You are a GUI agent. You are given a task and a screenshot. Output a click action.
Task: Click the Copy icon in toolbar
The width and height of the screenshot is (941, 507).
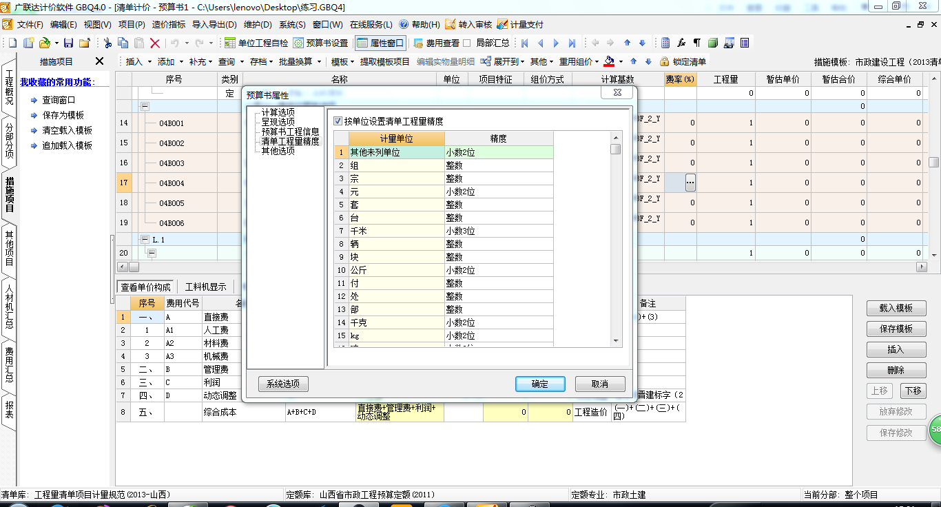[123, 43]
